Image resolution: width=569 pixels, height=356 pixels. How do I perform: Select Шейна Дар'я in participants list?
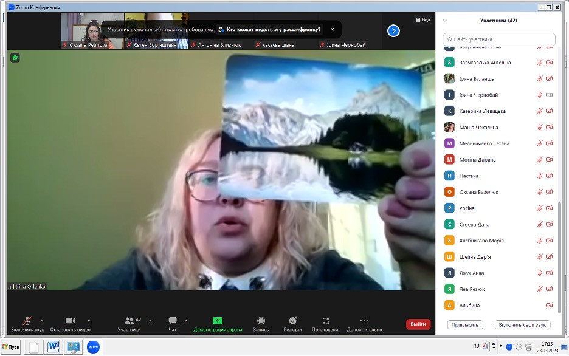pos(499,256)
